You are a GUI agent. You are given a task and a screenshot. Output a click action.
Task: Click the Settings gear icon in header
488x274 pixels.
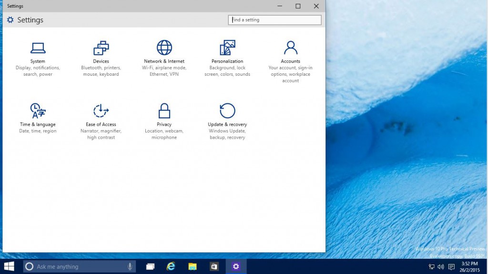tap(10, 20)
